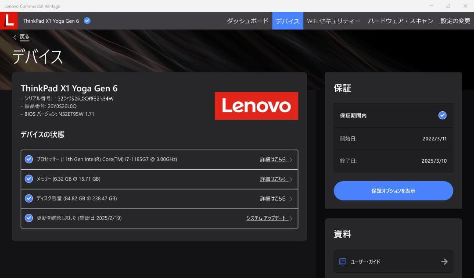Click the Lenovo Vantage L logo icon
The width and height of the screenshot is (474, 278).
9,20
